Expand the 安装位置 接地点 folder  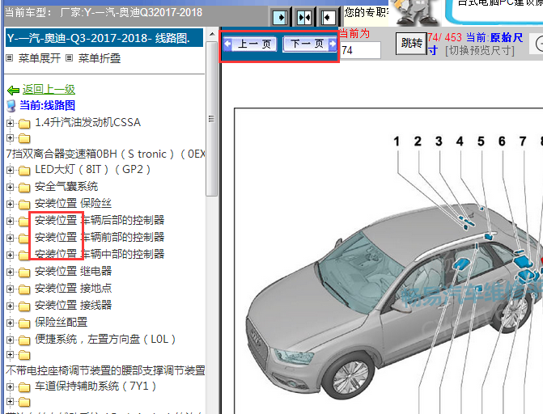pos(10,289)
